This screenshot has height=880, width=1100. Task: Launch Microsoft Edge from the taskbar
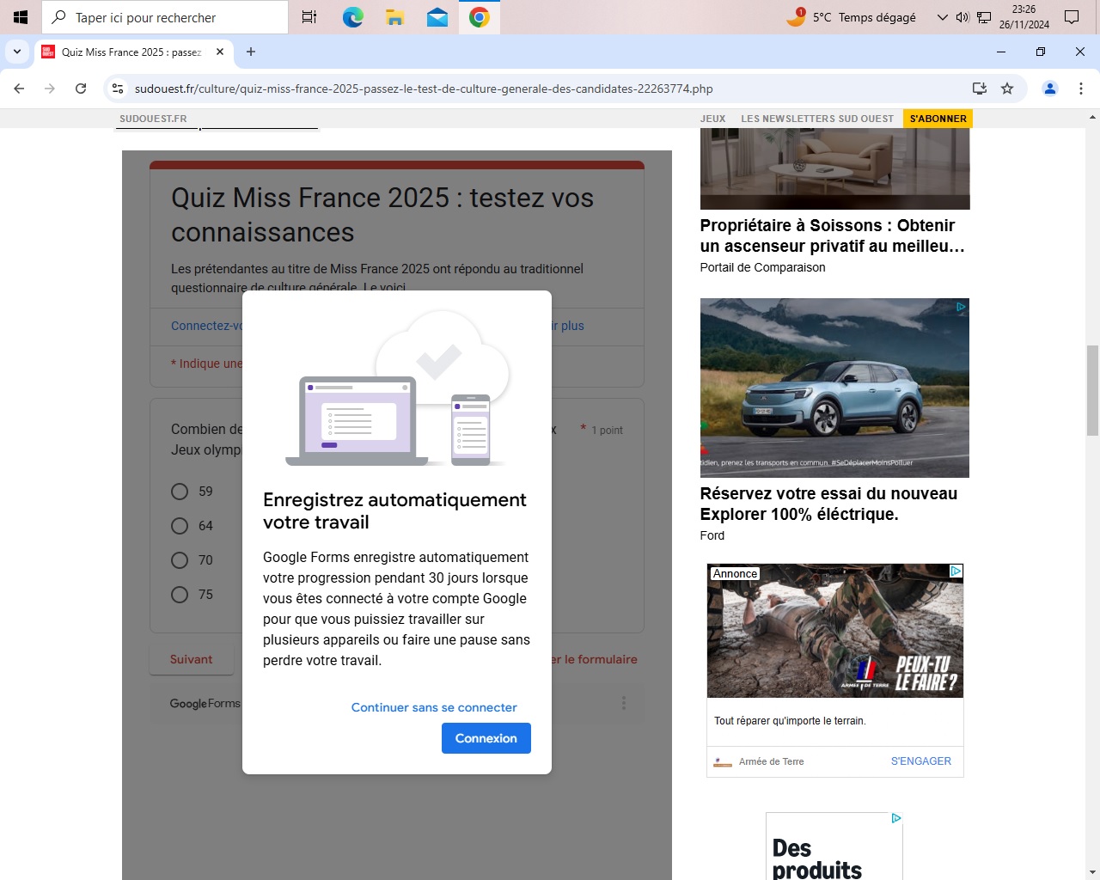[352, 17]
